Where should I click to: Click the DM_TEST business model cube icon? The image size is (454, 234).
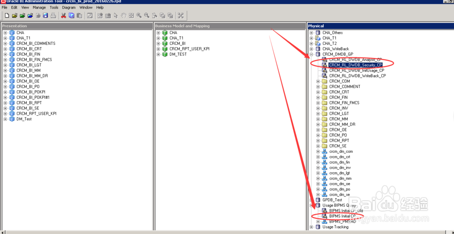pyautogui.click(x=165, y=54)
